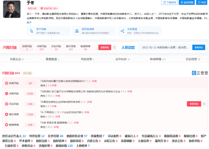209x149 pixels.
Task: Switch to the 风险信息 tab
Action: coord(87,59)
